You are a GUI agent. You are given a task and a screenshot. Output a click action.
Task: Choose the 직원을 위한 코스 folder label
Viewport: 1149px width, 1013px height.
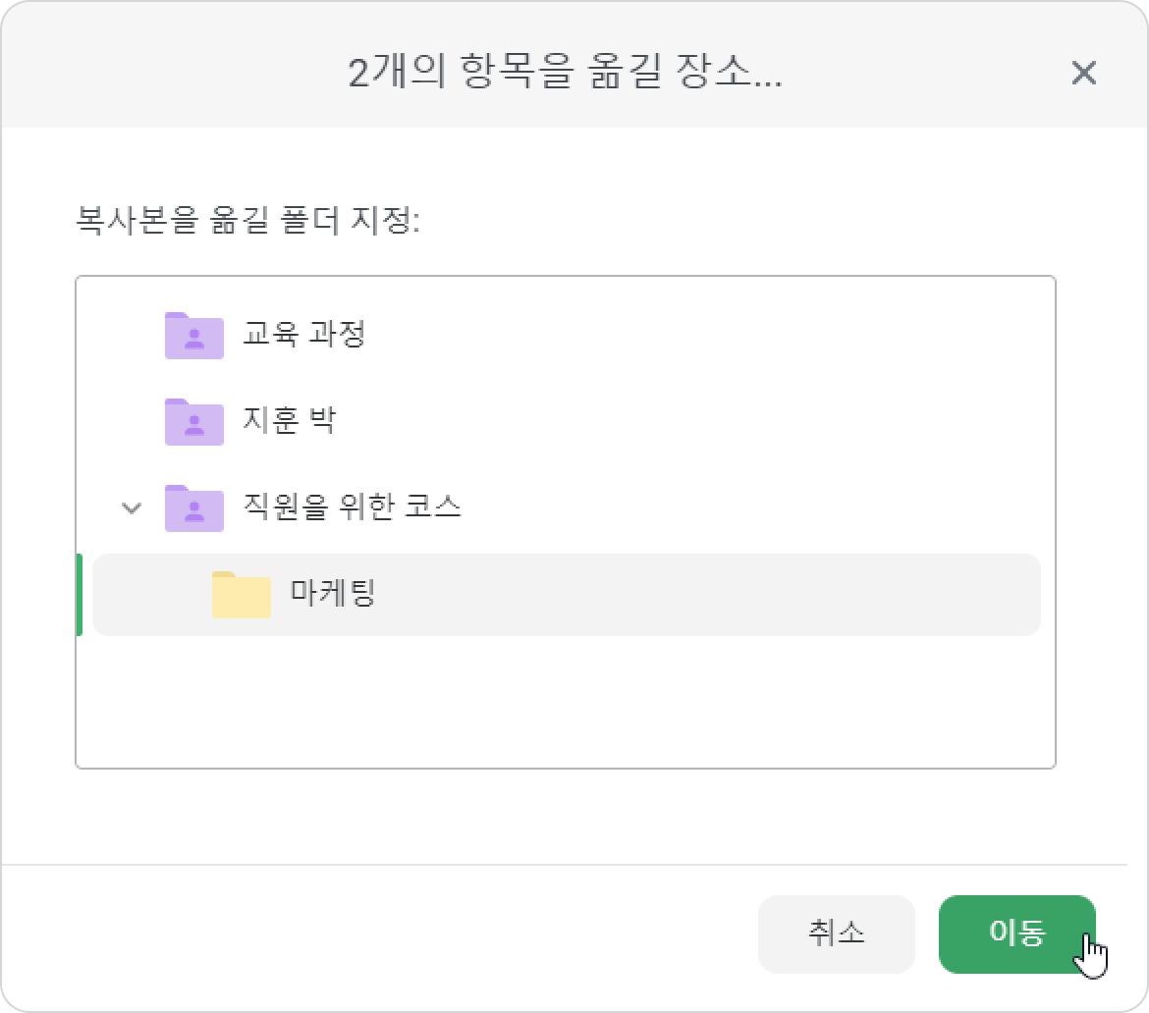pos(352,506)
